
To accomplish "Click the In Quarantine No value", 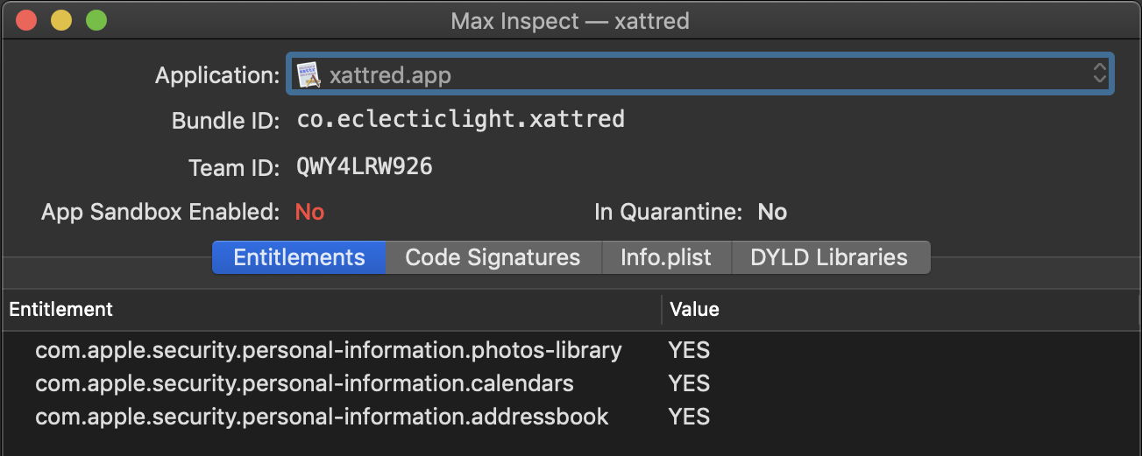I will point(772,212).
